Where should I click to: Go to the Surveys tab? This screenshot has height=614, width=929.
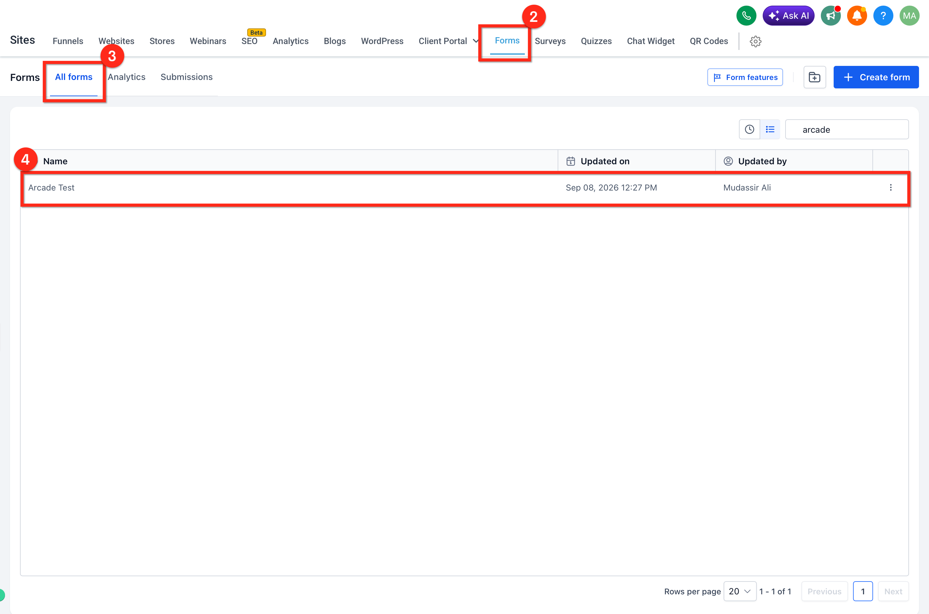[550, 41]
